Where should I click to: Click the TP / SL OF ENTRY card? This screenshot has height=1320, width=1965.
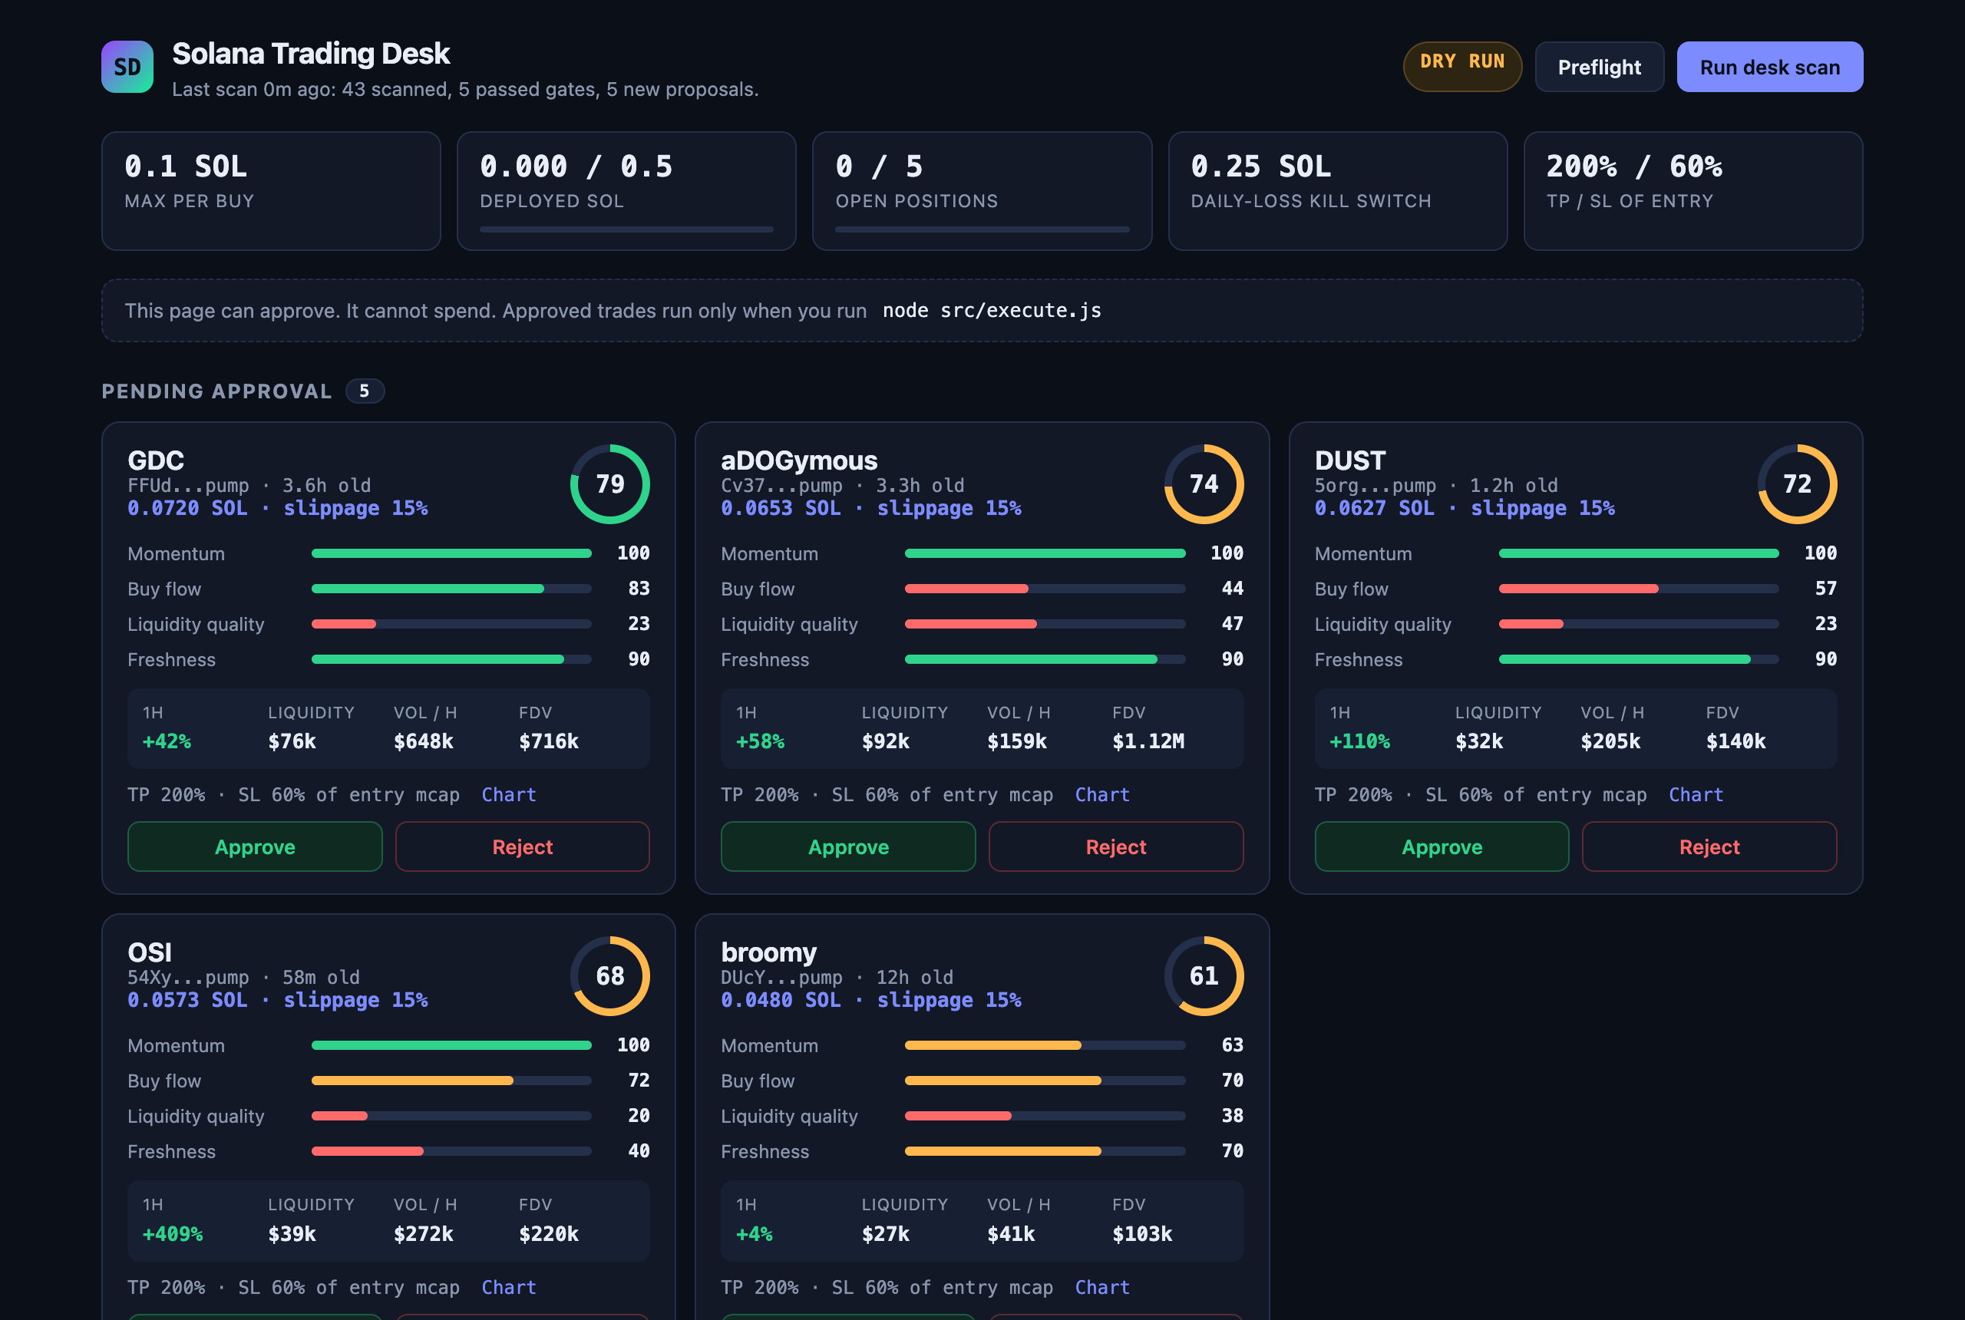pyautogui.click(x=1693, y=190)
